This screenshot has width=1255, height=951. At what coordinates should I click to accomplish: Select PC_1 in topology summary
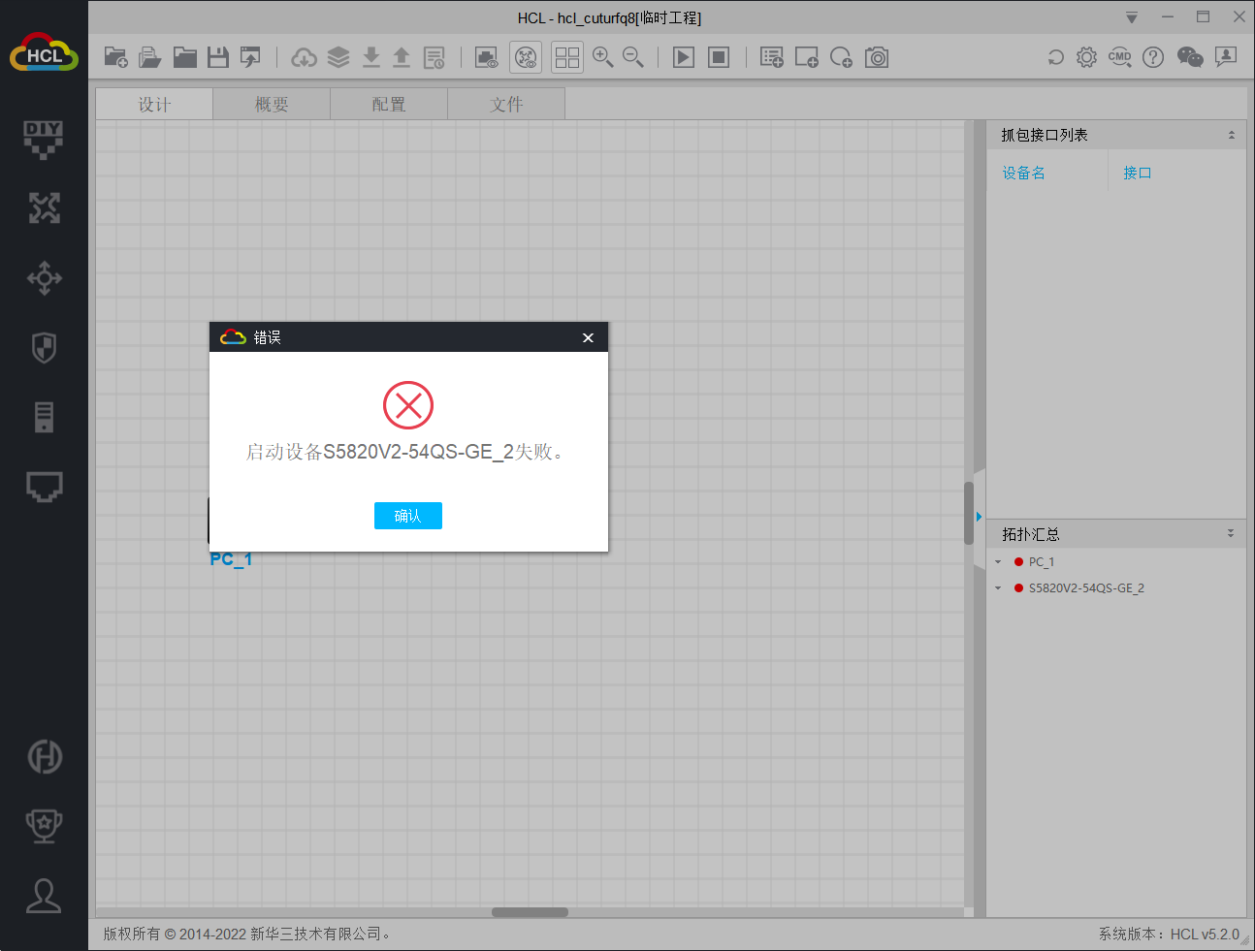tap(1041, 562)
